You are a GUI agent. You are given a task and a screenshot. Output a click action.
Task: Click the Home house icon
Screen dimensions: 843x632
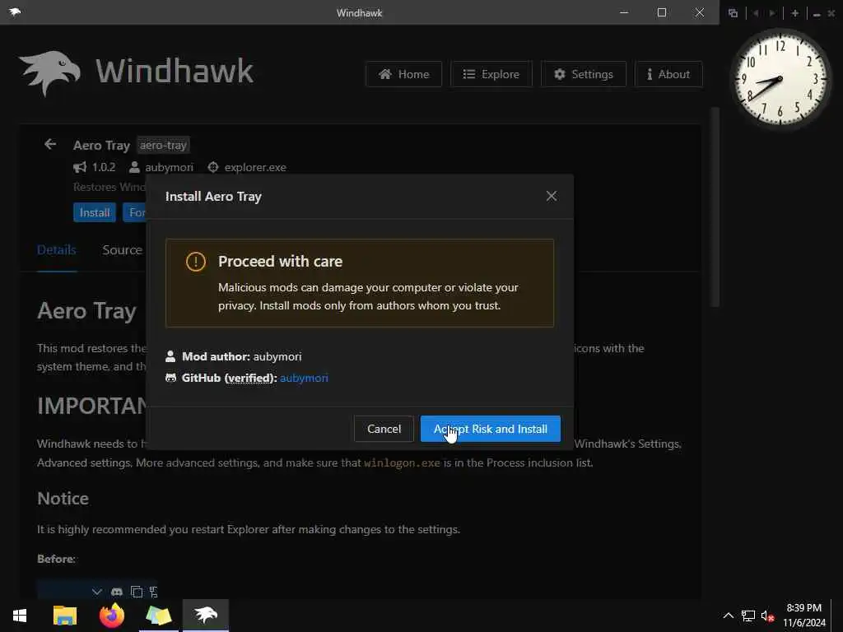[385, 74]
